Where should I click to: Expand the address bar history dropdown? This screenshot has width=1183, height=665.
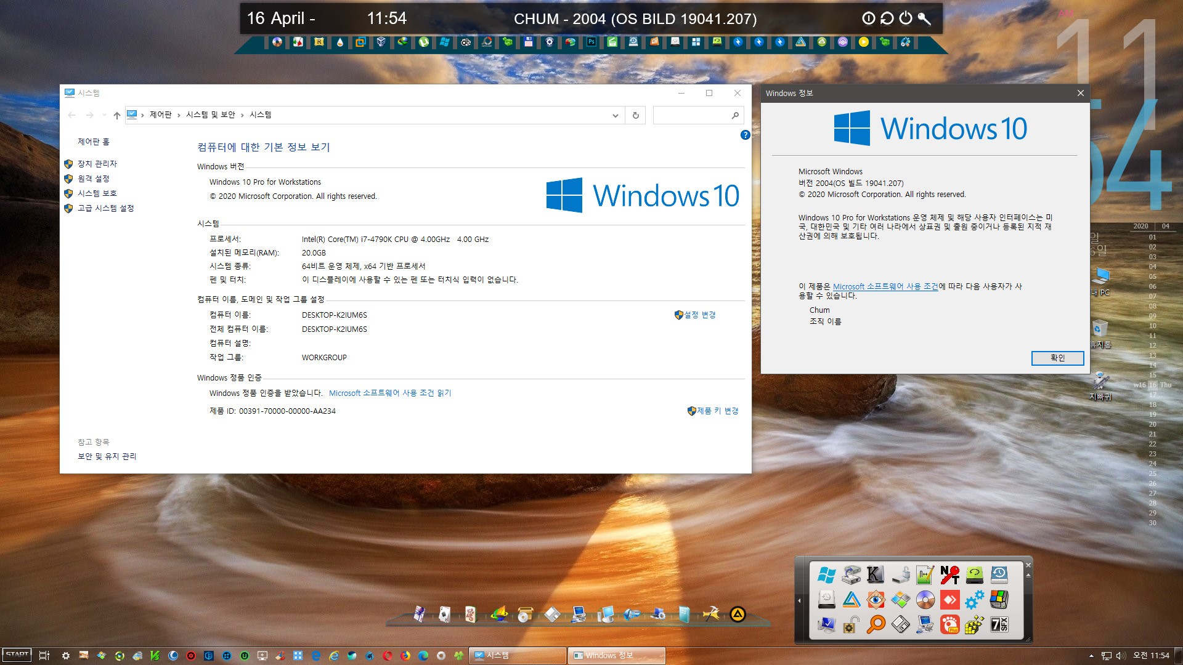click(615, 115)
